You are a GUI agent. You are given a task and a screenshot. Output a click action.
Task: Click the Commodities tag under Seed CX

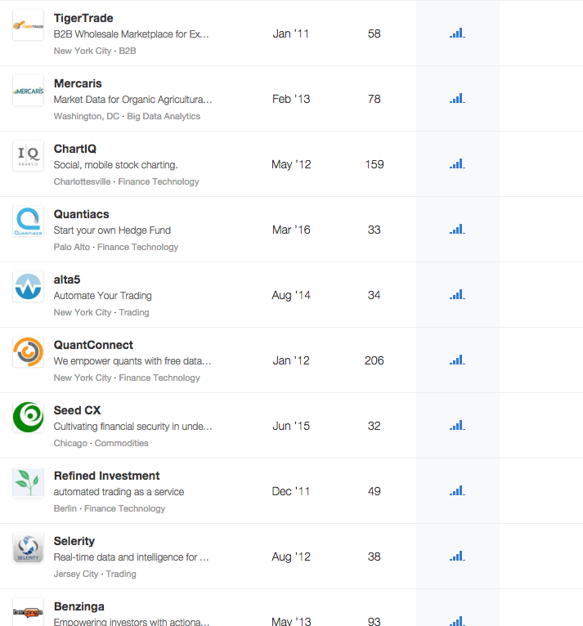[x=121, y=443]
